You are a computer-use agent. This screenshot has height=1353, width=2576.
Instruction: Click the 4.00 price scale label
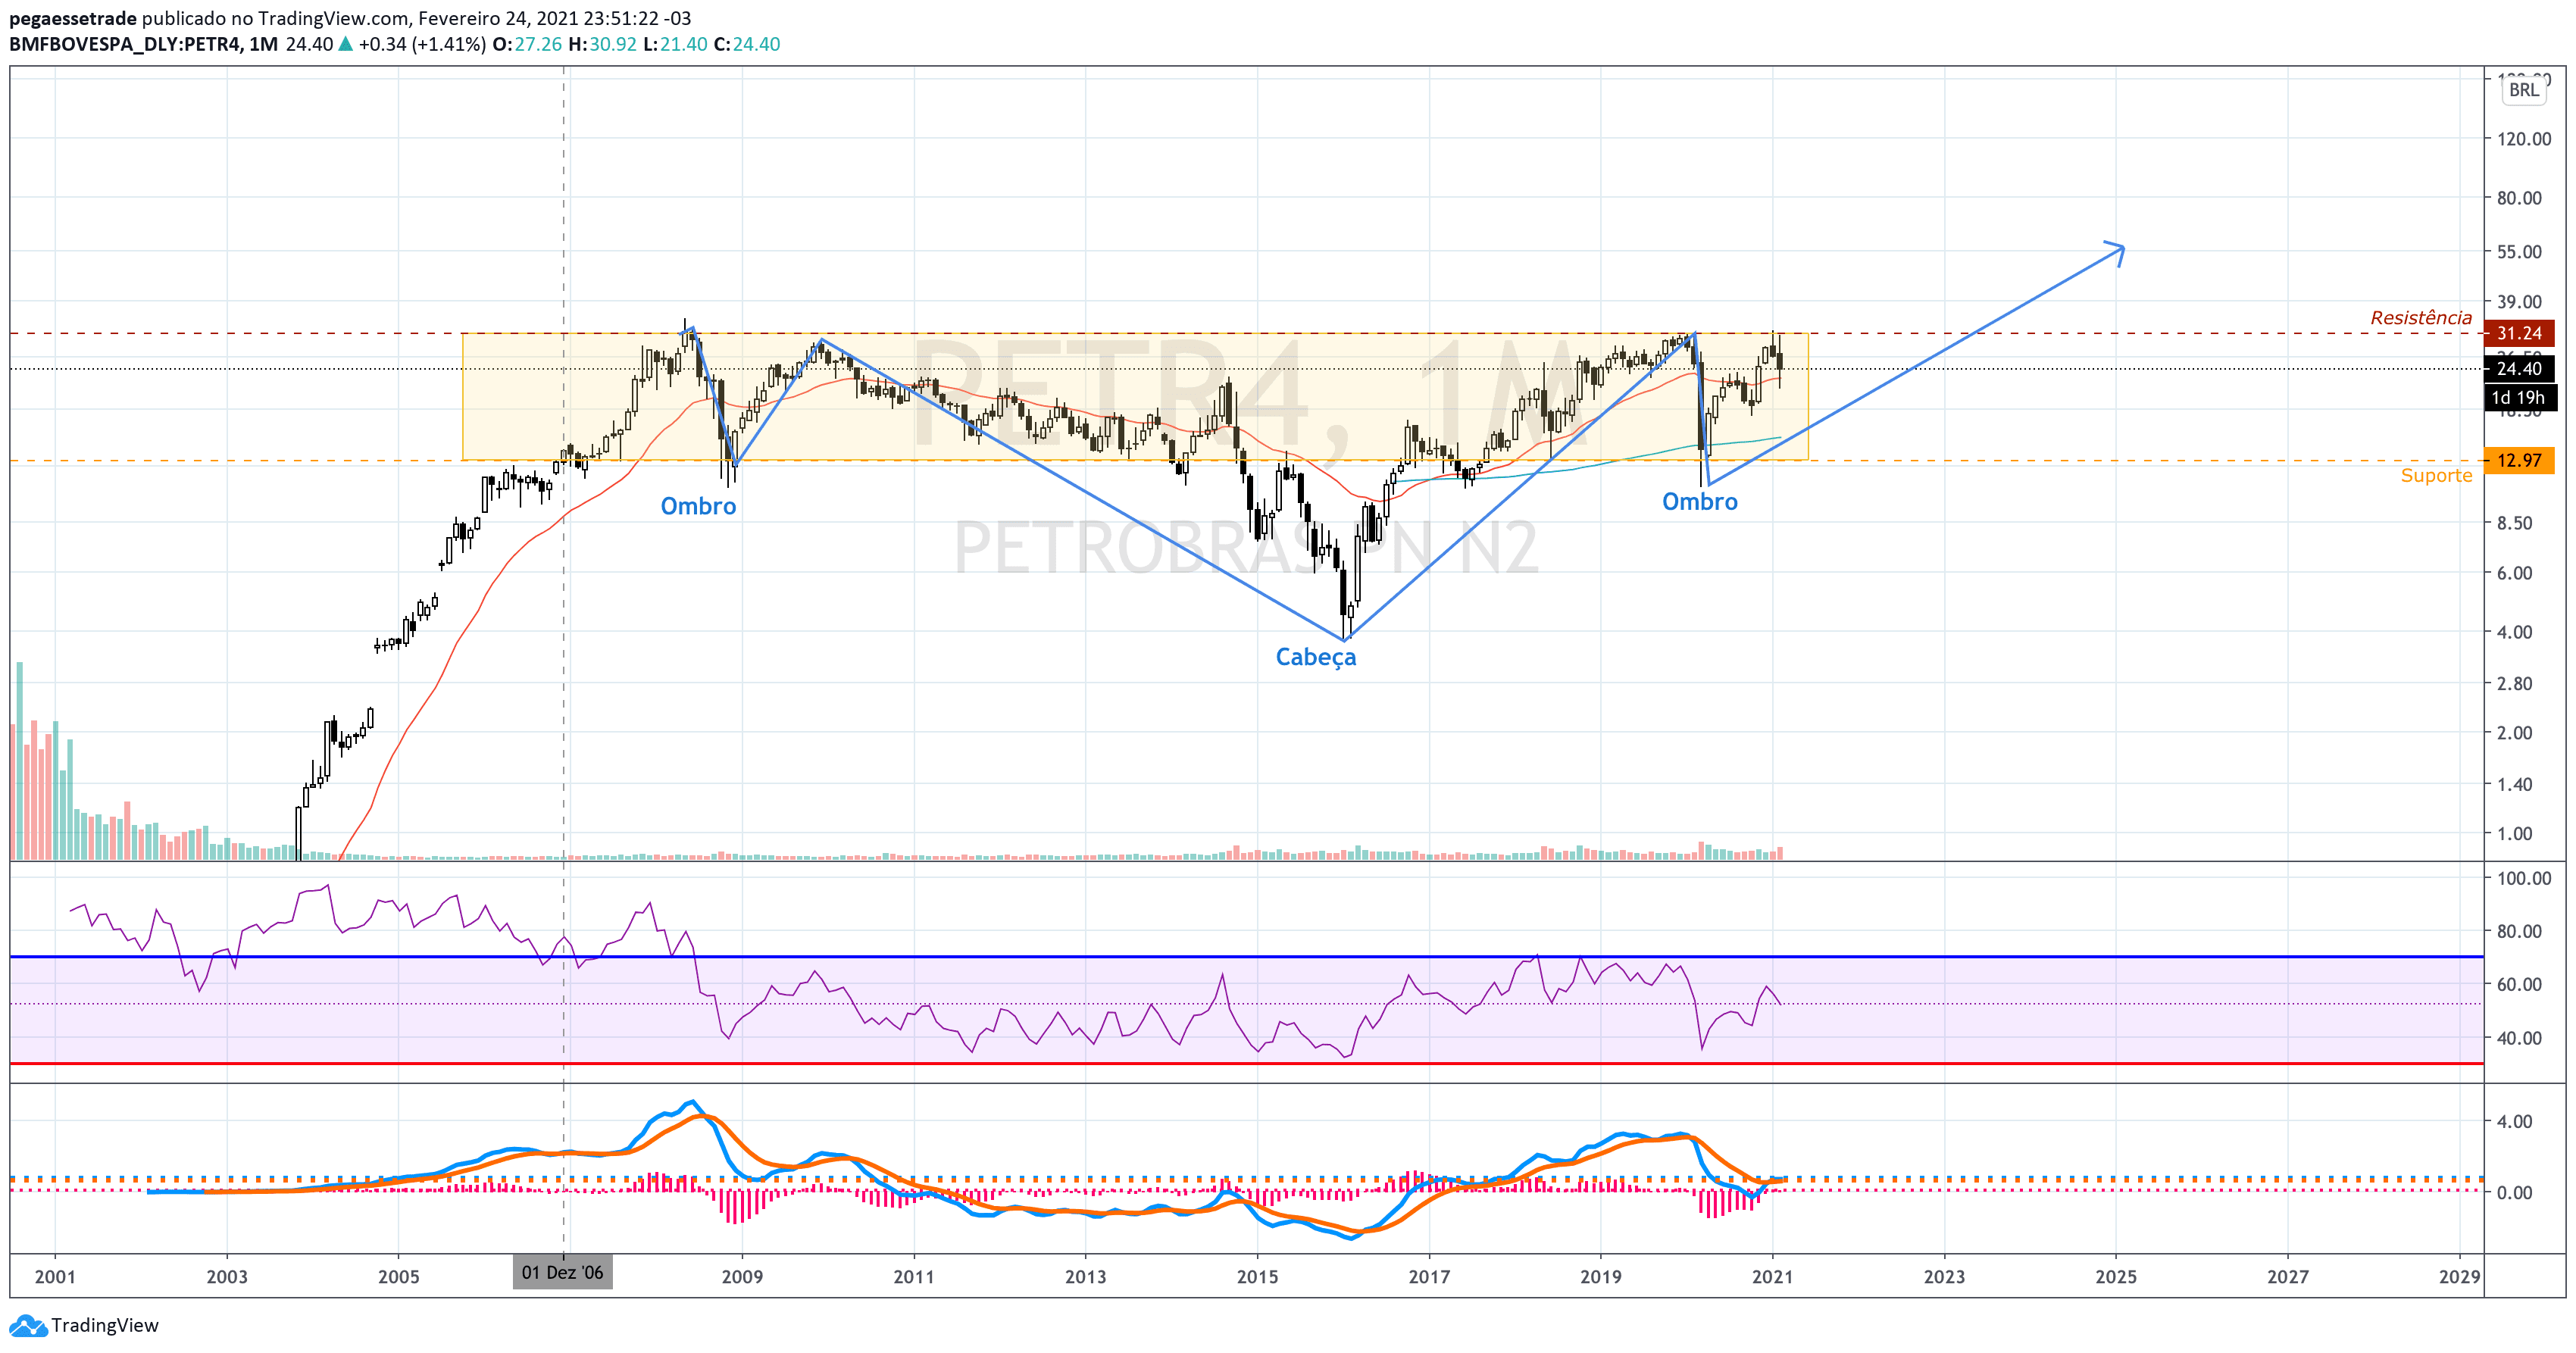click(x=2514, y=632)
